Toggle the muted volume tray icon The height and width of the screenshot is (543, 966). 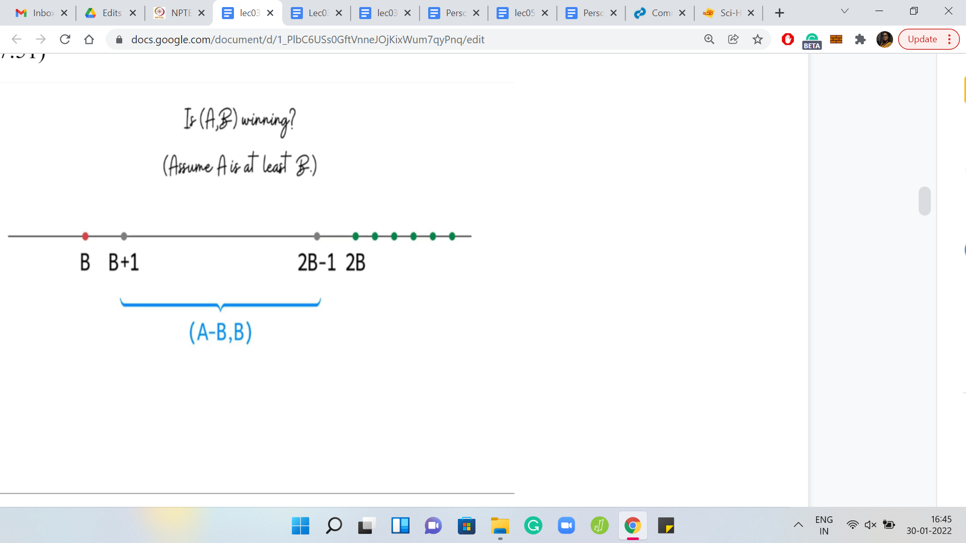[870, 525]
